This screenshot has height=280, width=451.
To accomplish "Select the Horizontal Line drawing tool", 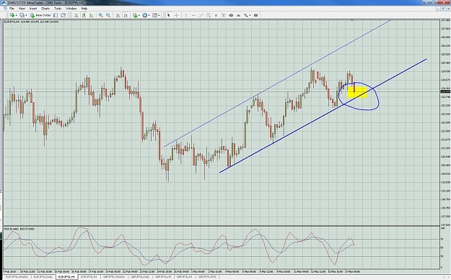I will [193, 15].
